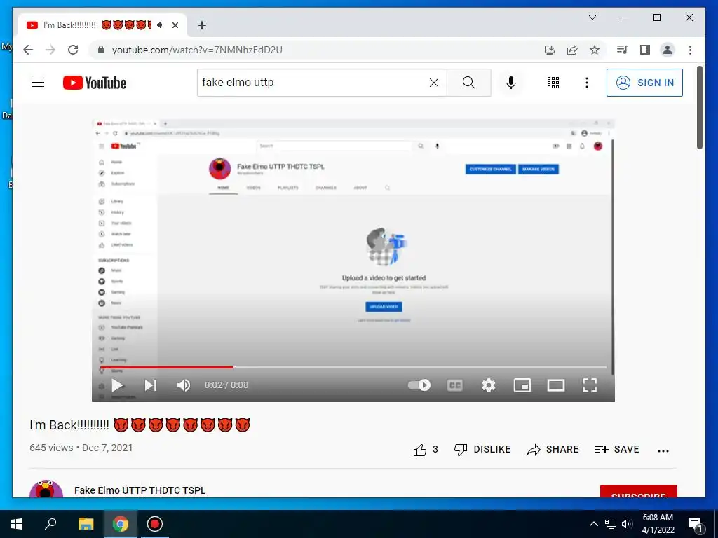Open Chrome profile avatar

click(x=668, y=50)
